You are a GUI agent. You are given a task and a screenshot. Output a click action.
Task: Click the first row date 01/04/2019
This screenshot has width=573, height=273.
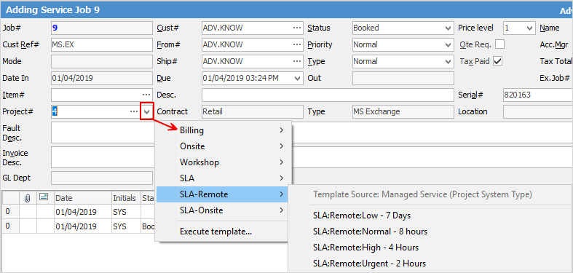pos(83,212)
